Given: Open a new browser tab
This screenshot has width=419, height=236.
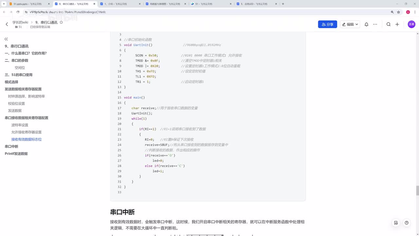Looking at the screenshot, I should 283,4.
